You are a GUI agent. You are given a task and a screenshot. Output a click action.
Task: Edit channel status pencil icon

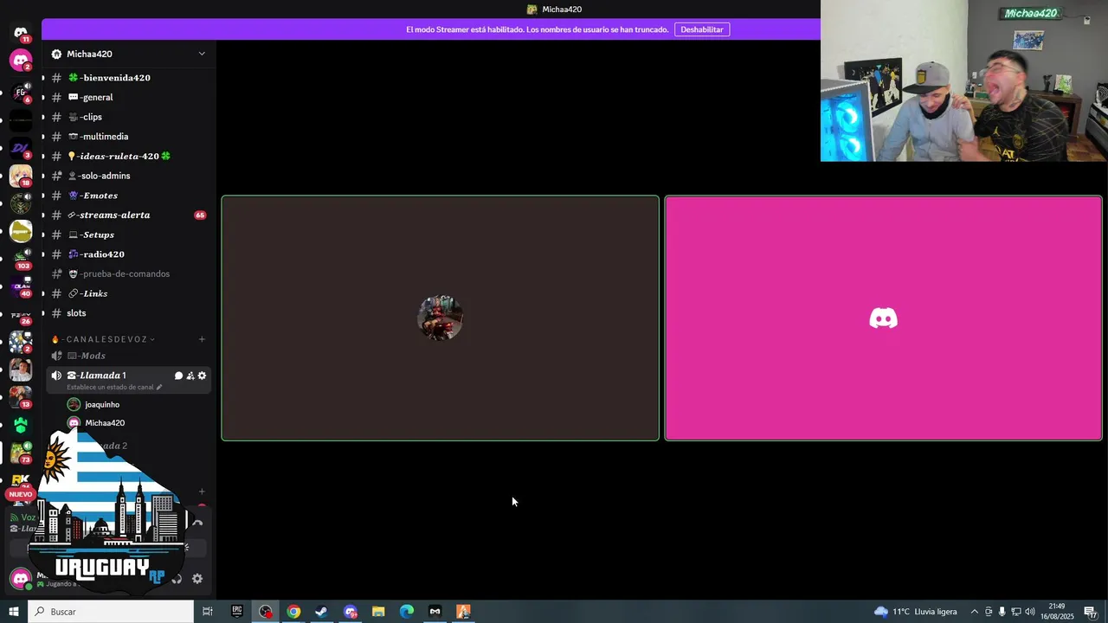click(x=159, y=387)
